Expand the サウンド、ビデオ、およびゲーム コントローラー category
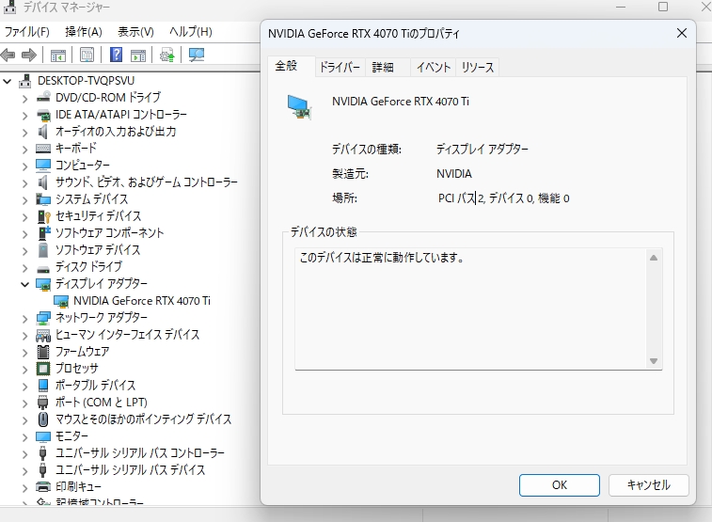The width and height of the screenshot is (712, 522). point(25,182)
